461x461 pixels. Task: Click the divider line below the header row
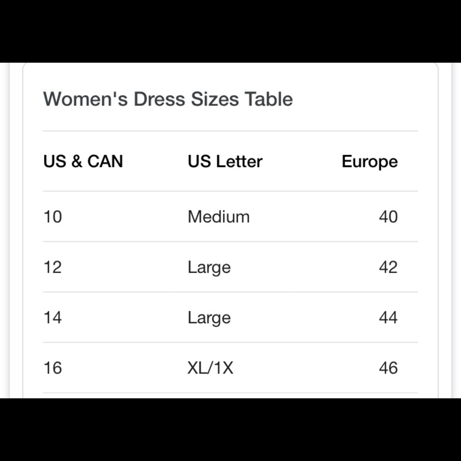[x=230, y=191]
